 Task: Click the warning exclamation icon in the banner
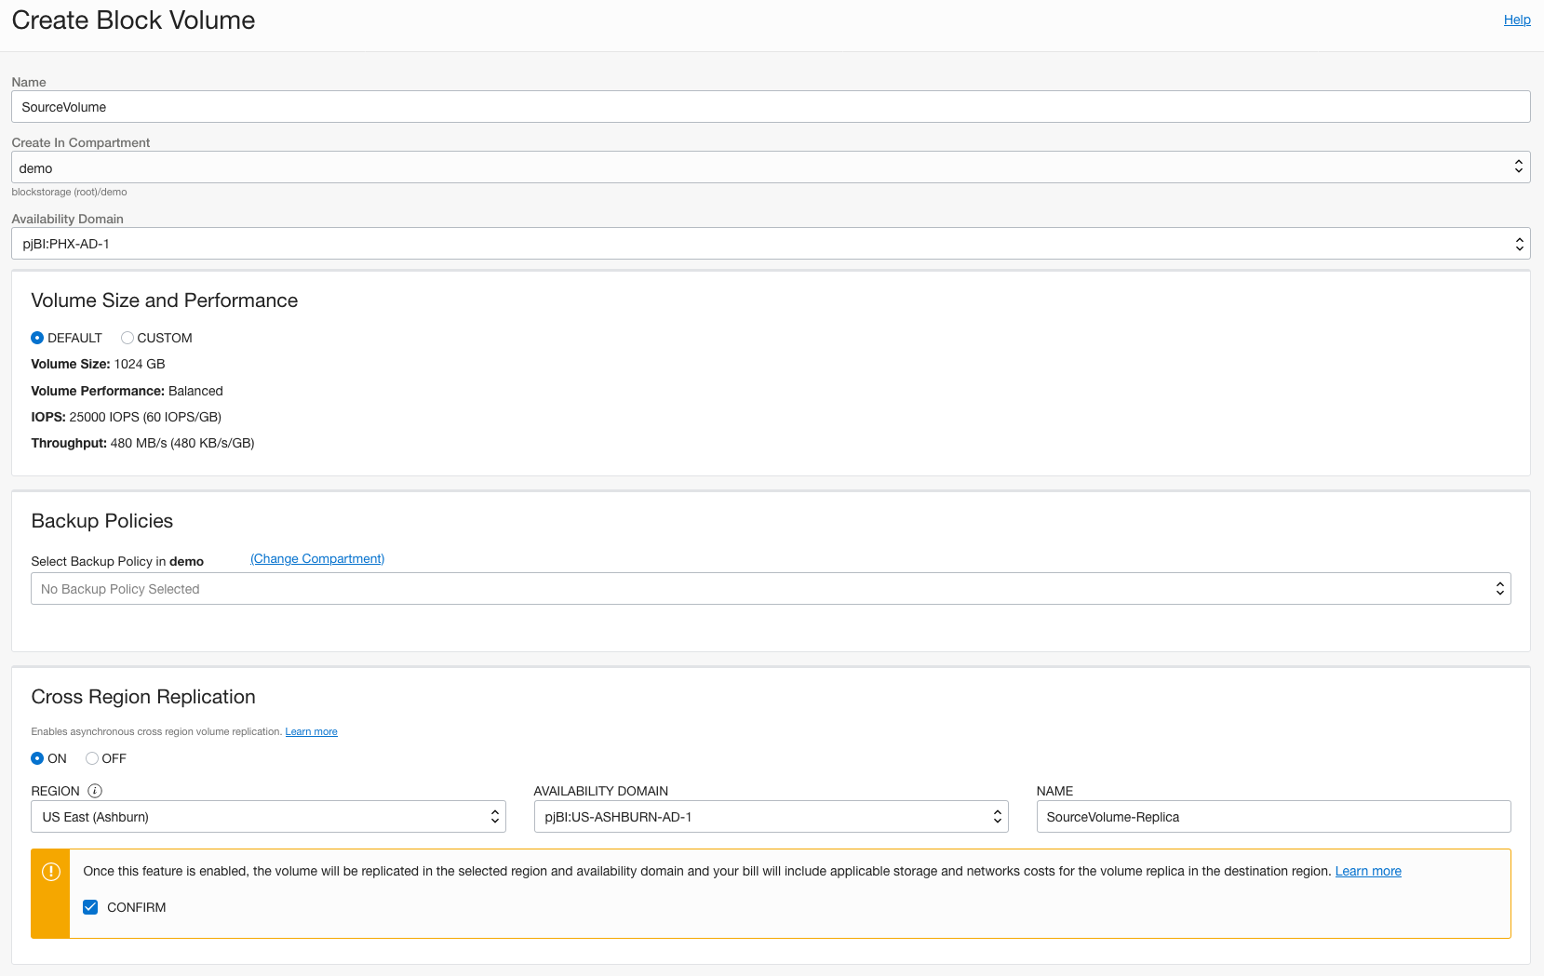(x=51, y=873)
